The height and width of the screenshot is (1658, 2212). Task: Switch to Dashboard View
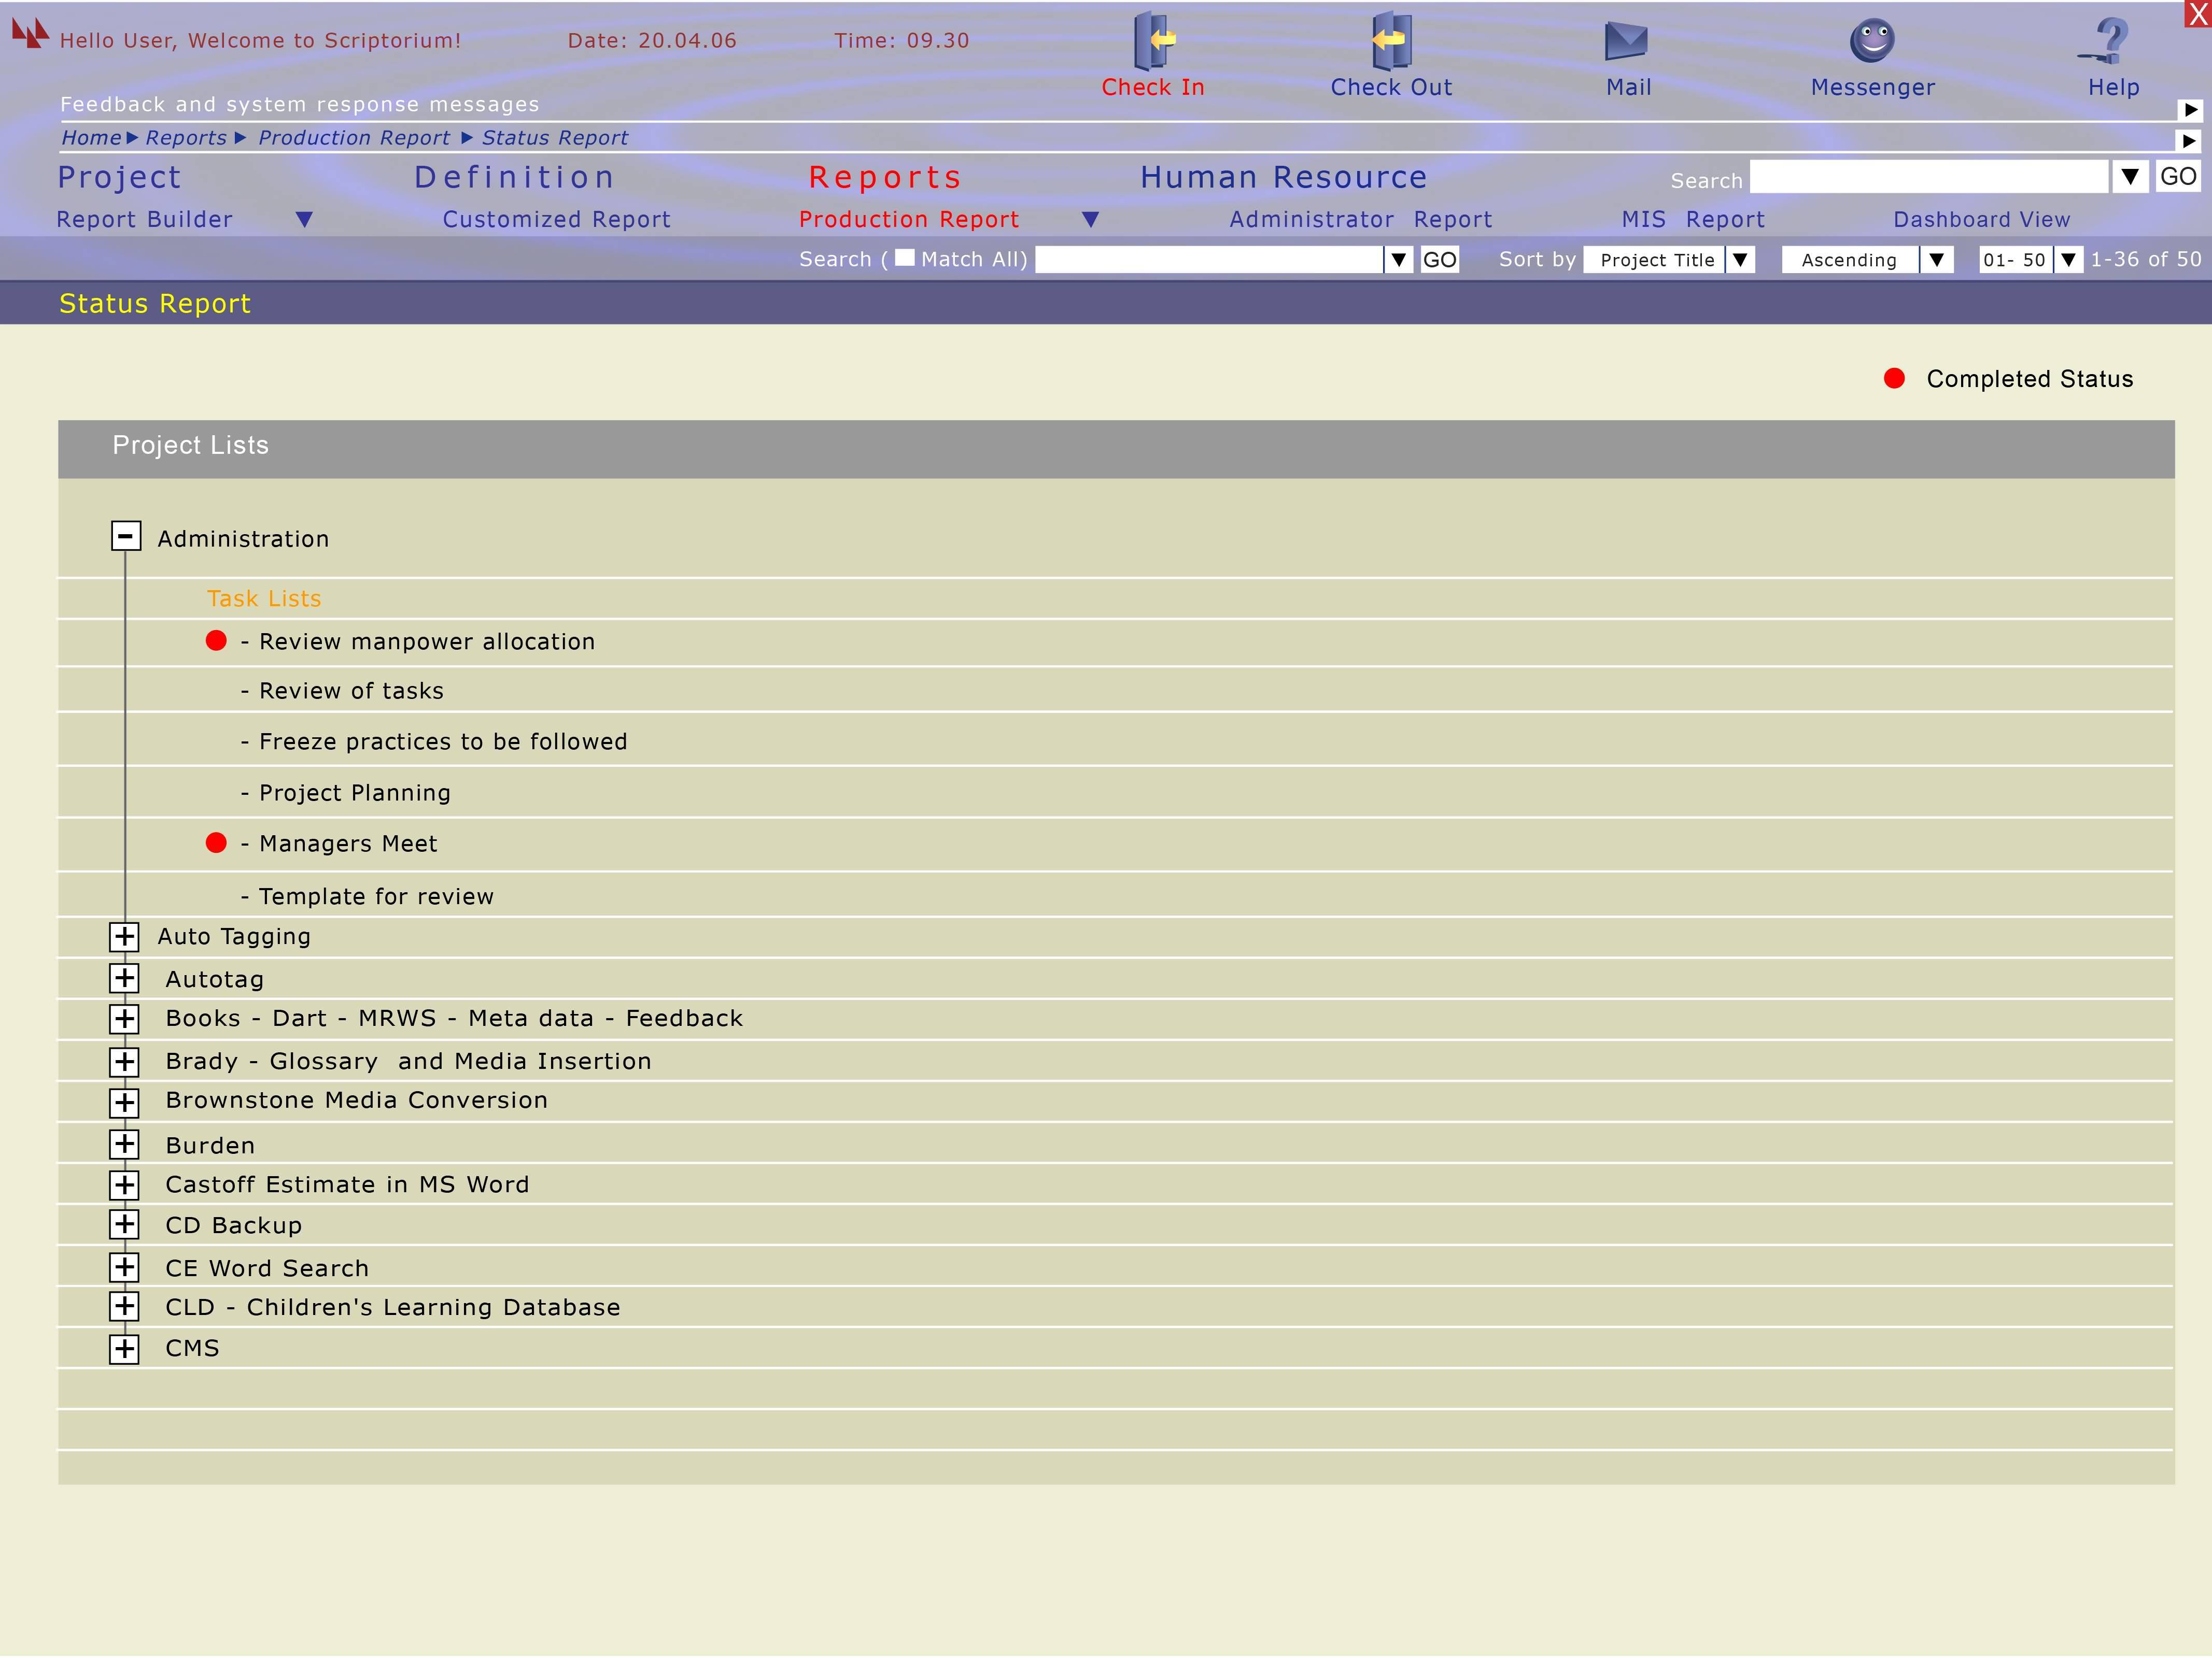[1981, 220]
